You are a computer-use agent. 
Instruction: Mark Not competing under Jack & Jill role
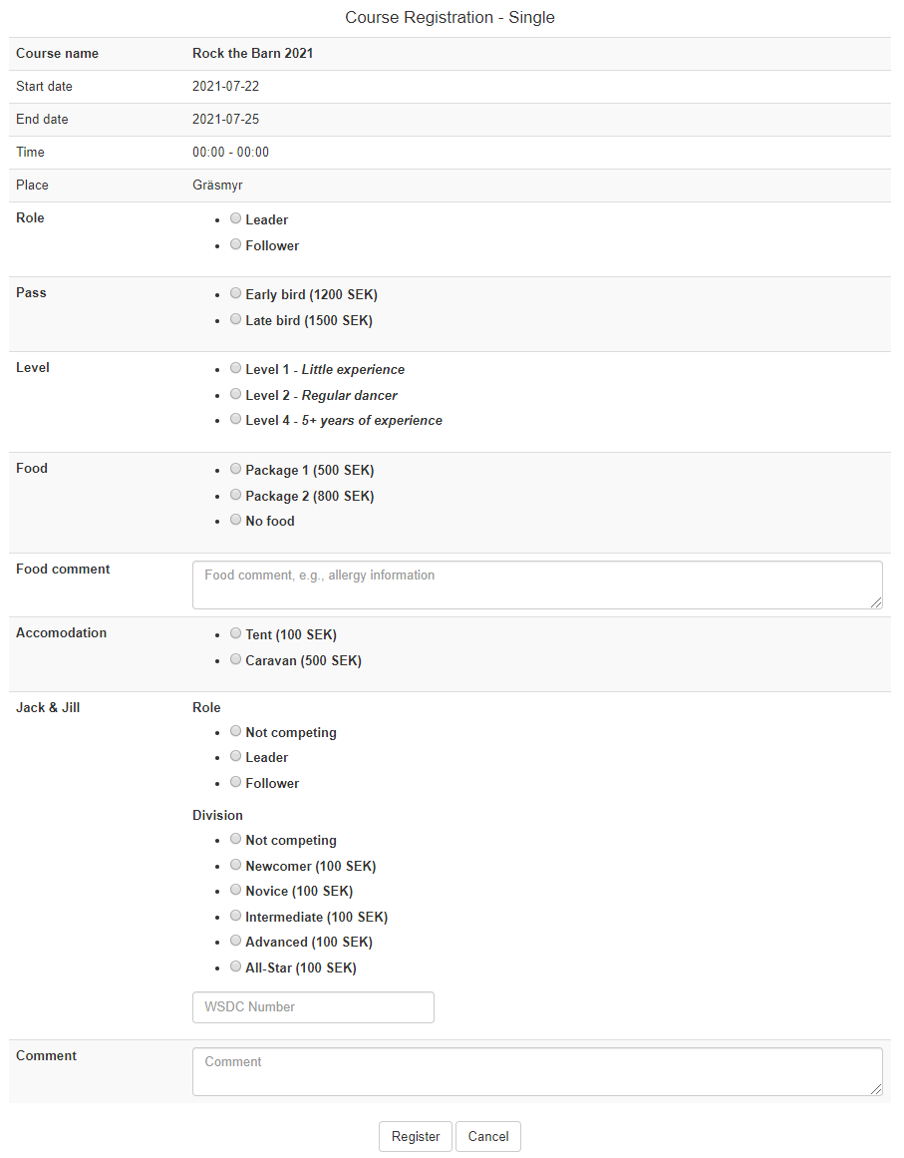pos(235,730)
